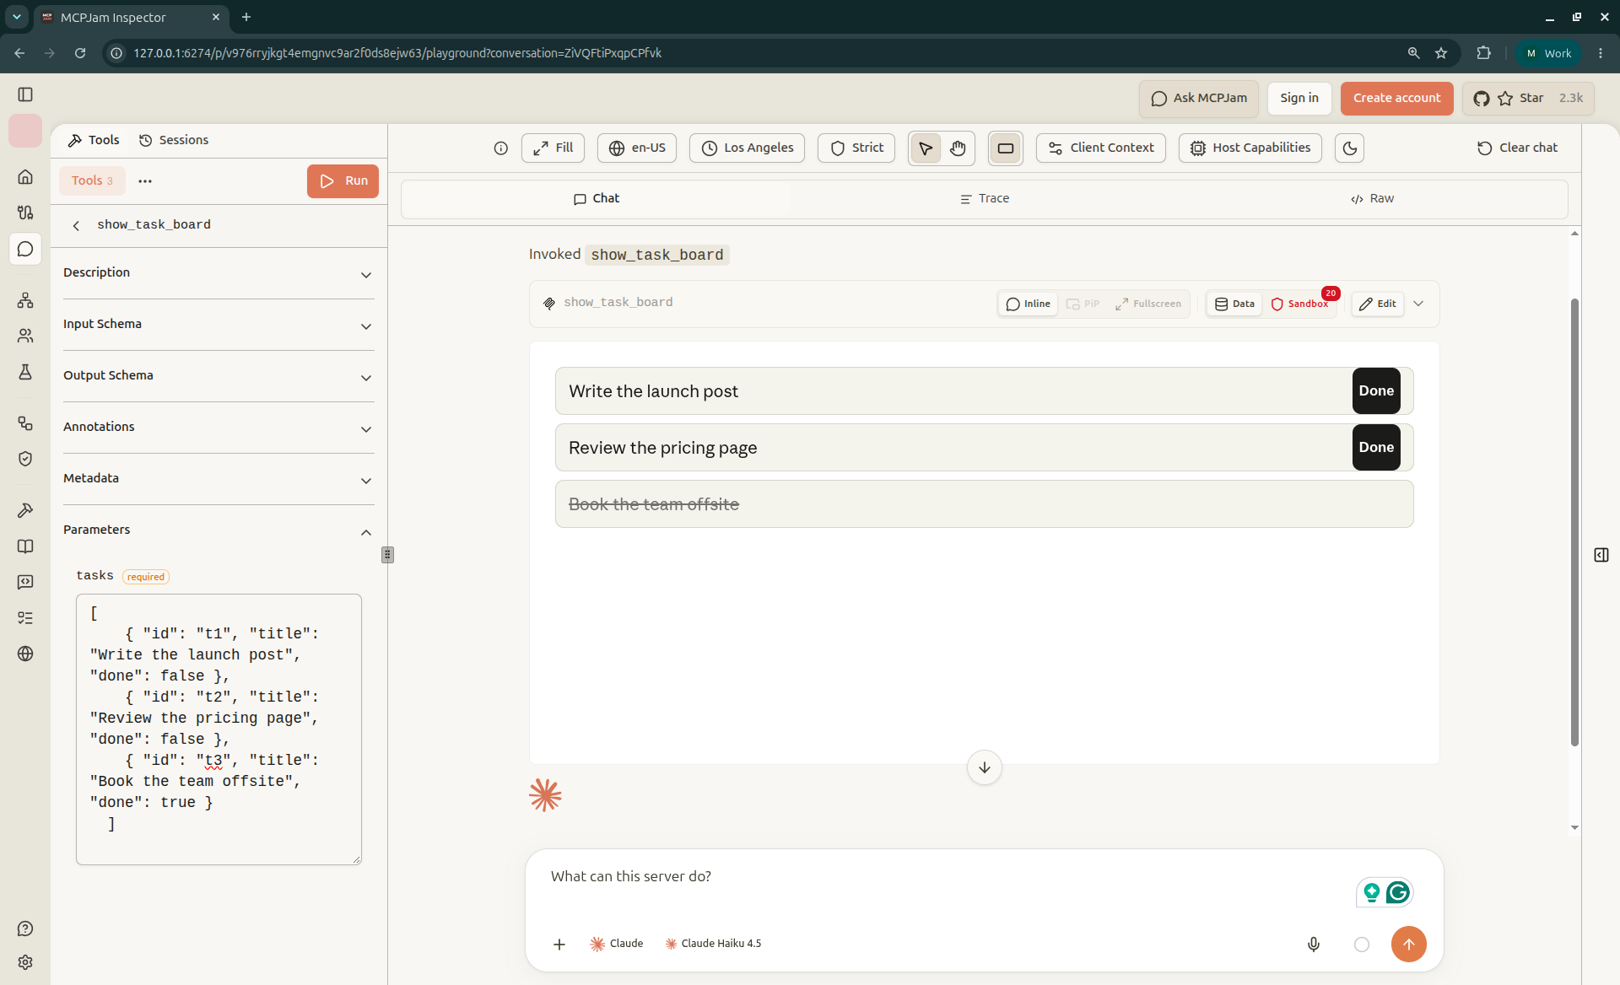The image size is (1620, 985).
Task: Click the device frame rectangle icon
Action: click(x=1006, y=148)
